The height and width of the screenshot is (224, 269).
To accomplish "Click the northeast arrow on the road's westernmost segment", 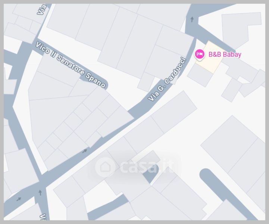I will tap(19, 199).
